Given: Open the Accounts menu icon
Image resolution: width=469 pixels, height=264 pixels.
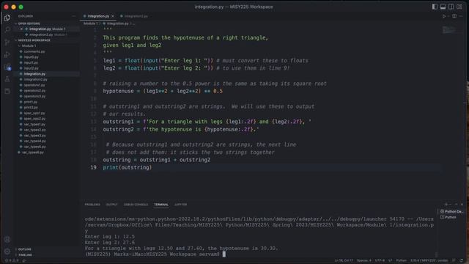Looking at the screenshot, I should 7,239.
